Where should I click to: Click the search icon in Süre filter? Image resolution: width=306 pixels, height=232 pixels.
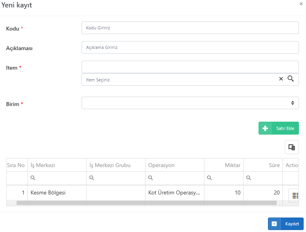(x=248, y=178)
